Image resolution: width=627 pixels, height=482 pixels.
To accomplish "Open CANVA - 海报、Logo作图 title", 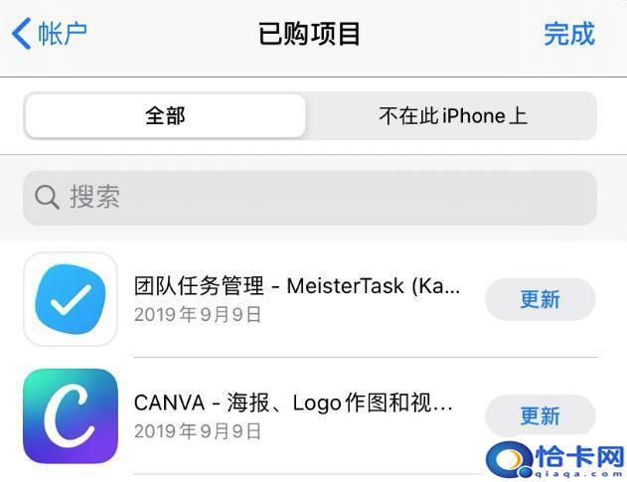I will (x=293, y=402).
